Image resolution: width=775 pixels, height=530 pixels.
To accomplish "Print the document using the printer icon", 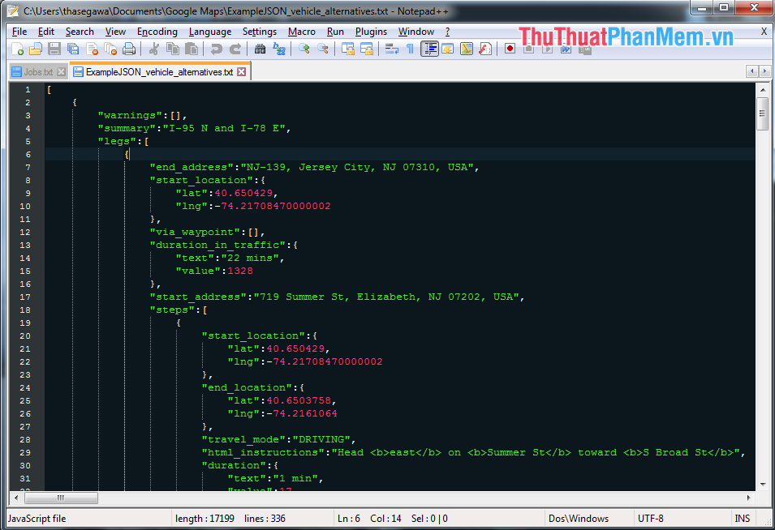I will 129,49.
